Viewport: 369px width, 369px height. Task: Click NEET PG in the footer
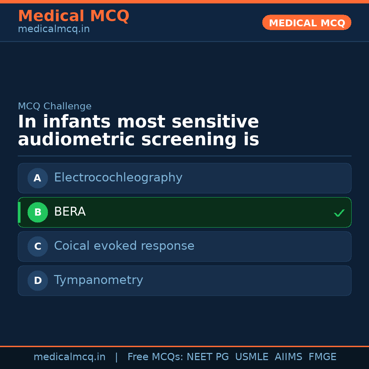pos(208,357)
